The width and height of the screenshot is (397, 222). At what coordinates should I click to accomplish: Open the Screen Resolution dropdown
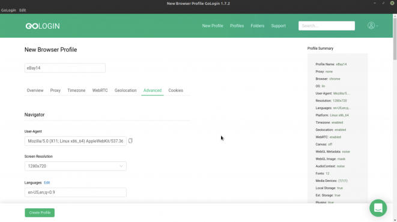pyautogui.click(x=76, y=166)
